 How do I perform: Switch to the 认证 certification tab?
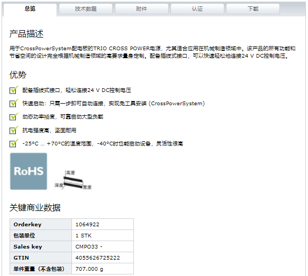(197, 9)
